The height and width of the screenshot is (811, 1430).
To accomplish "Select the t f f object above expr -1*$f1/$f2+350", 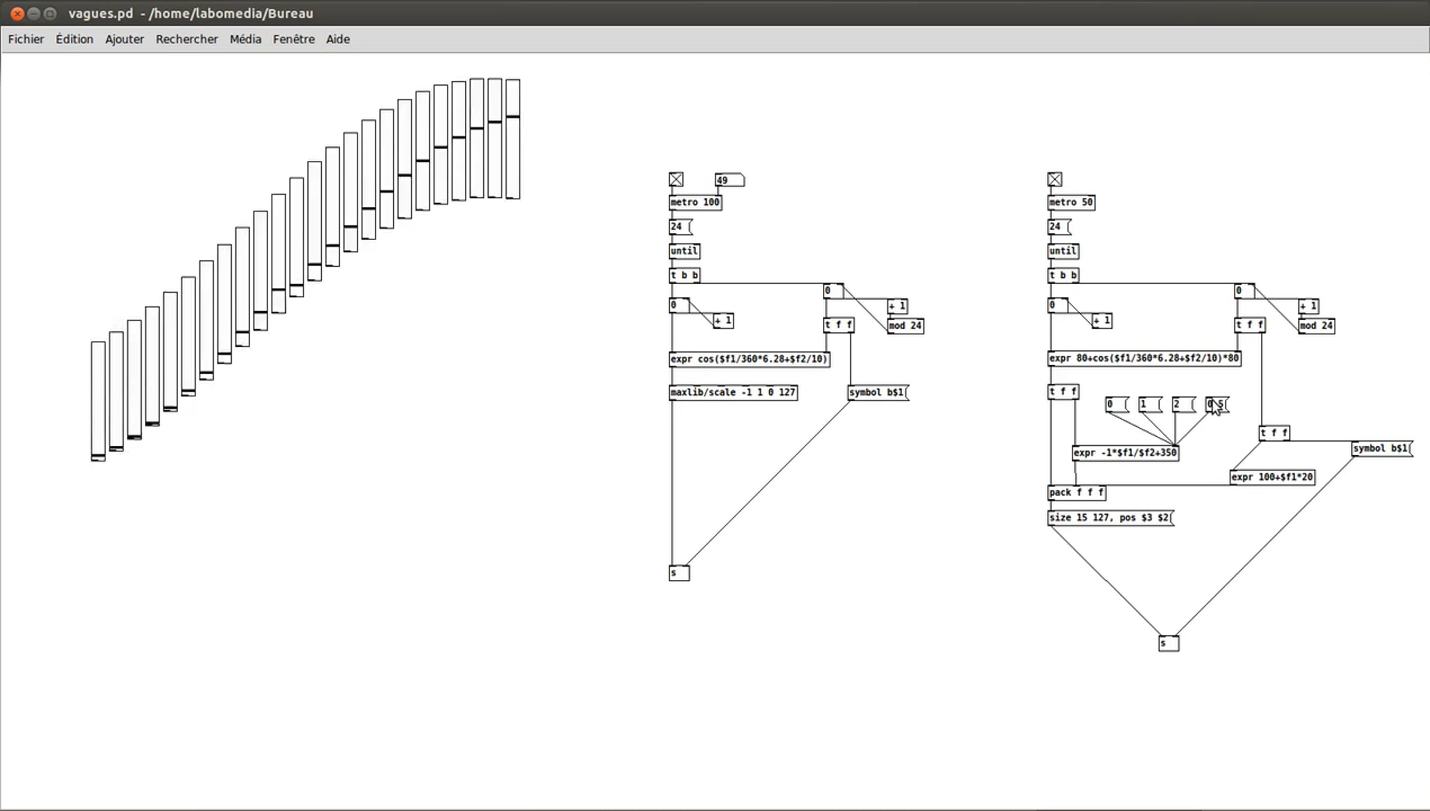I will 1064,392.
